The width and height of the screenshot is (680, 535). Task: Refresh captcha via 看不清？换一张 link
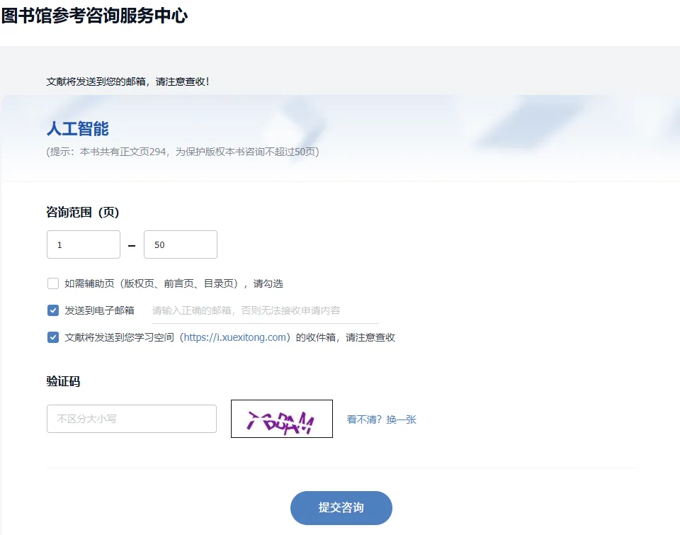[x=381, y=419]
